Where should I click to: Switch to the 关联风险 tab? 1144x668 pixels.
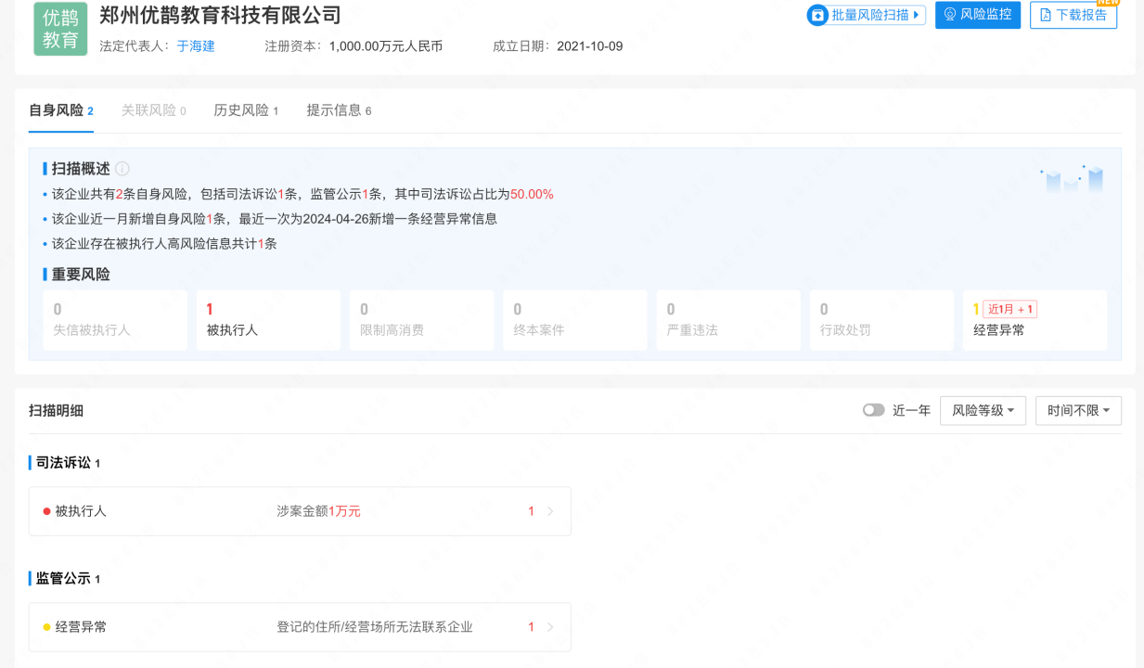[153, 110]
